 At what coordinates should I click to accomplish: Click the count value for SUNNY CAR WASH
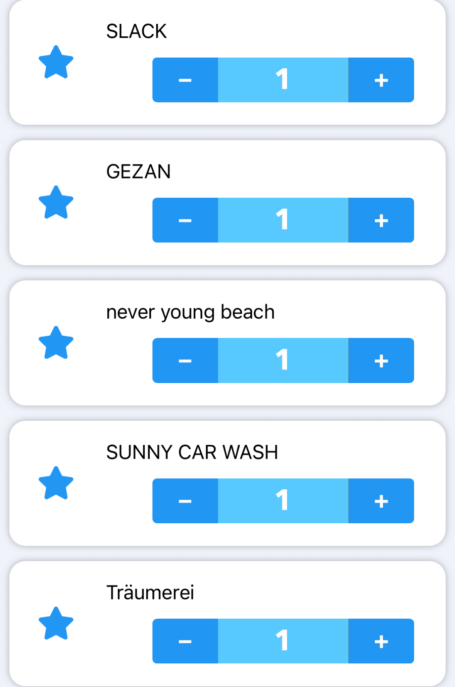click(x=283, y=501)
